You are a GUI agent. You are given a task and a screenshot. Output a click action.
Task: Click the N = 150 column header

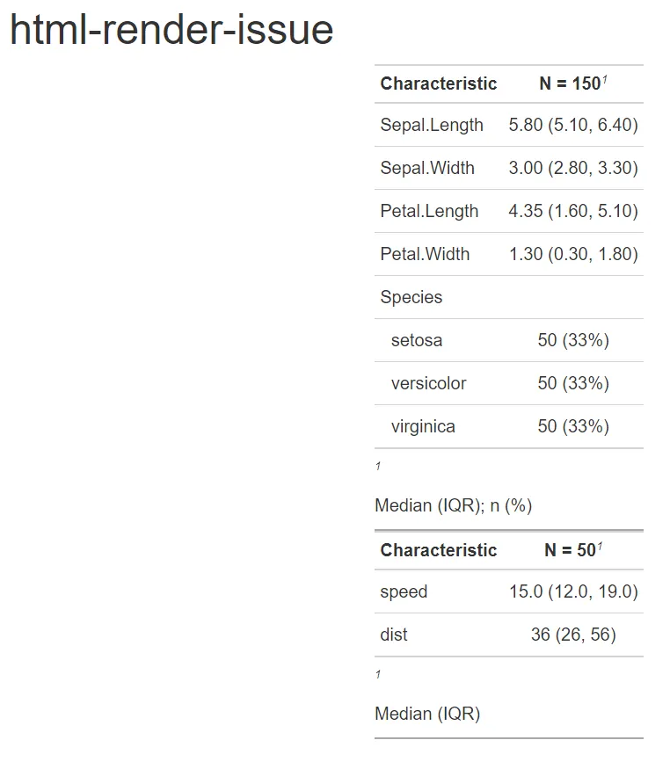pos(571,83)
